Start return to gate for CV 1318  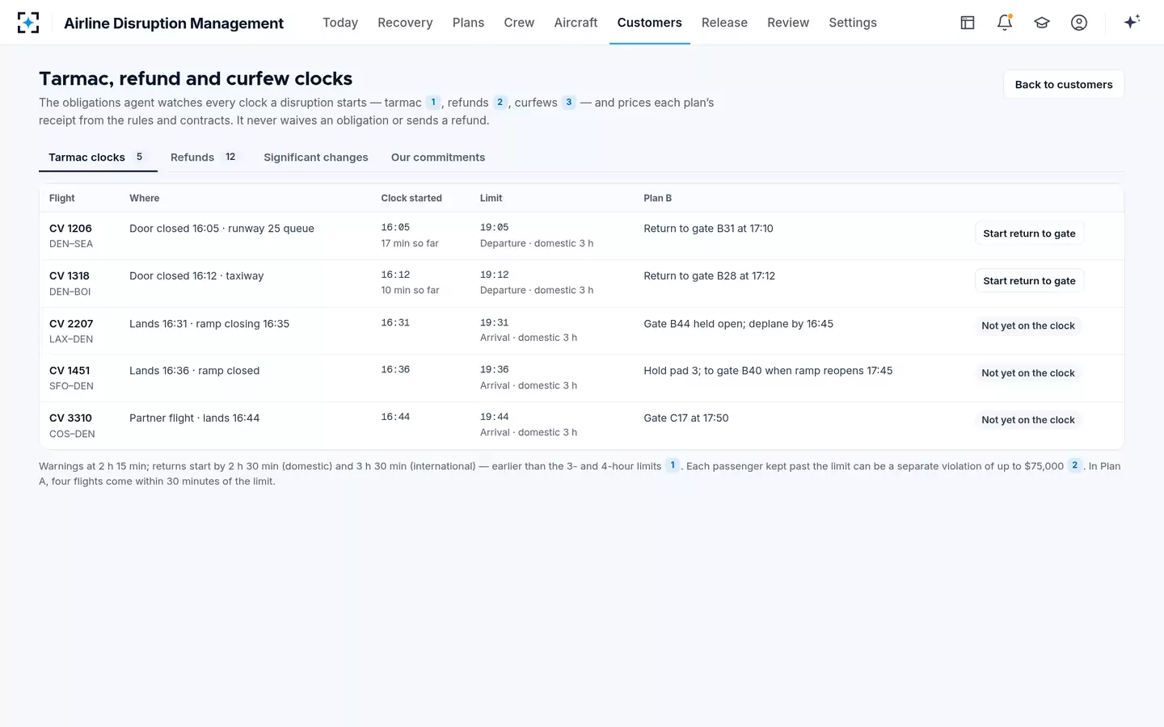1029,281
